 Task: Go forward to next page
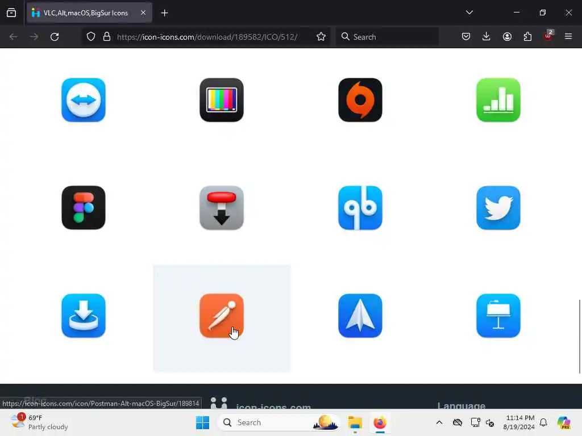[x=34, y=37]
